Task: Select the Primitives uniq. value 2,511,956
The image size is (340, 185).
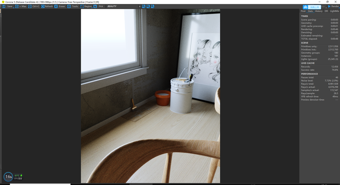Action: [x=333, y=46]
